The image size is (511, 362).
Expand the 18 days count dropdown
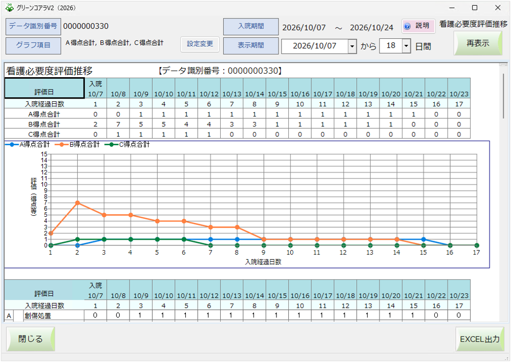pyautogui.click(x=406, y=46)
